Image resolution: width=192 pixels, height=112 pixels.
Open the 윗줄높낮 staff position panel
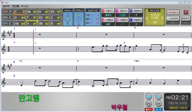[68, 18]
